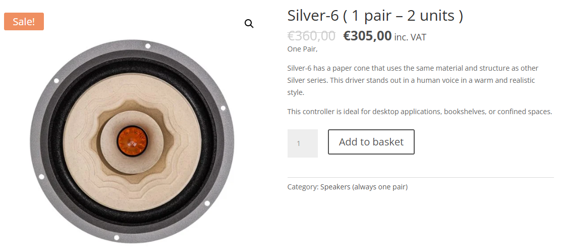Open the Speakers (always one pair) category link
The image size is (561, 252).
coord(364,187)
